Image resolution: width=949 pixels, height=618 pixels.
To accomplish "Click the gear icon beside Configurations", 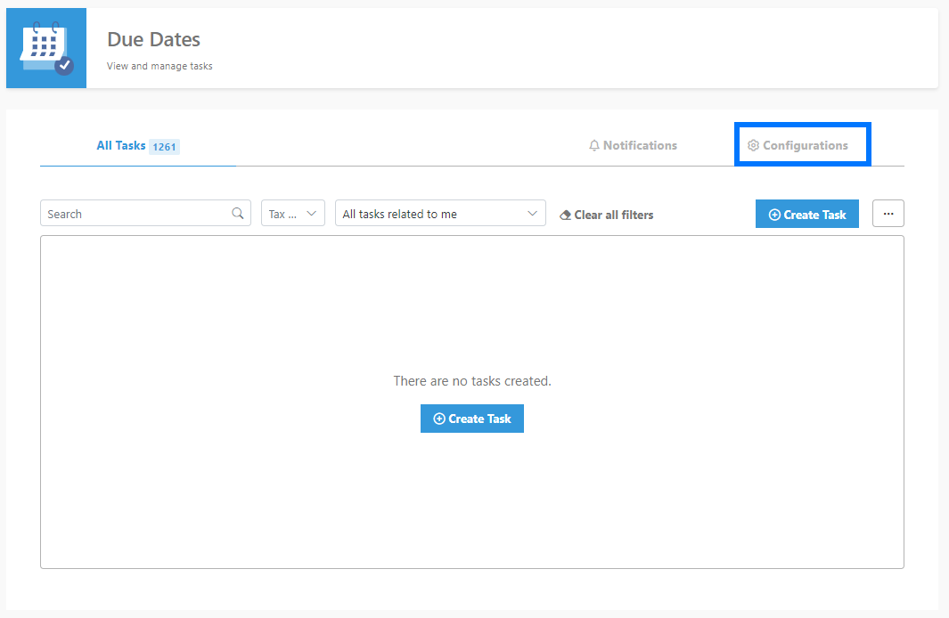I will point(753,146).
